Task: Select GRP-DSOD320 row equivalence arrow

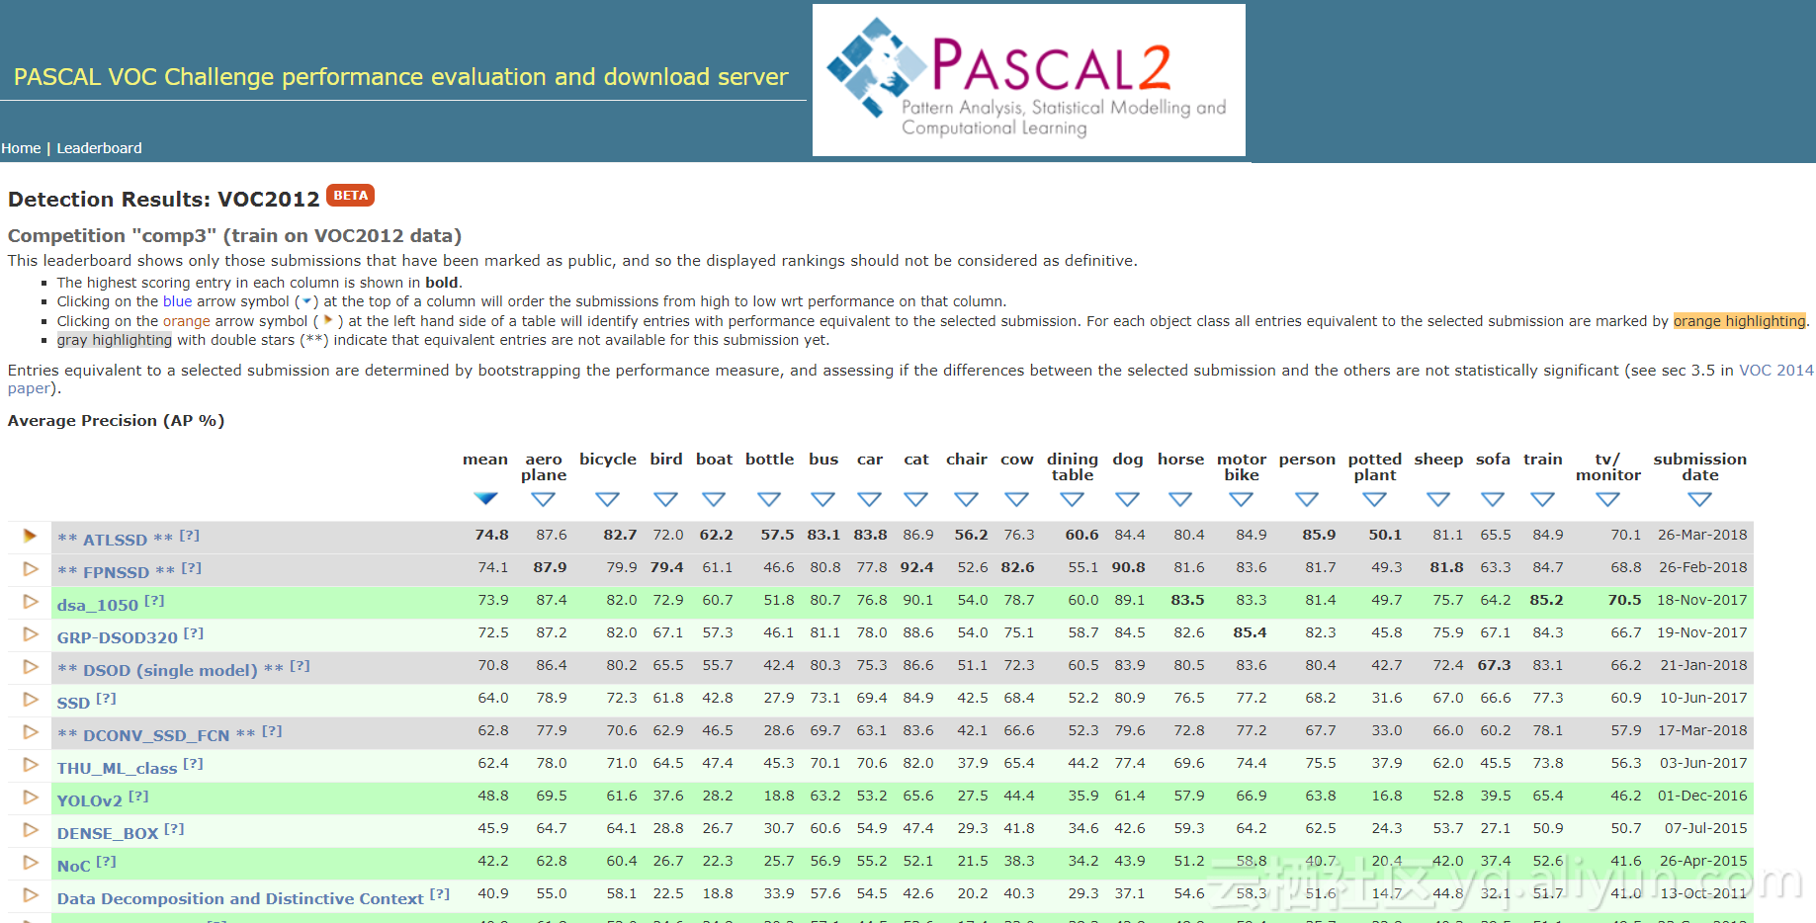Action: (x=30, y=633)
